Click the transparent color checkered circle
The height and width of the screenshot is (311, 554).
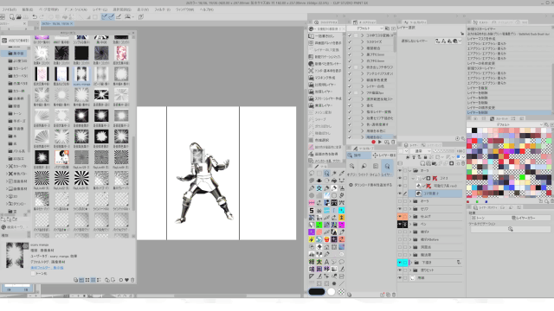(x=341, y=292)
